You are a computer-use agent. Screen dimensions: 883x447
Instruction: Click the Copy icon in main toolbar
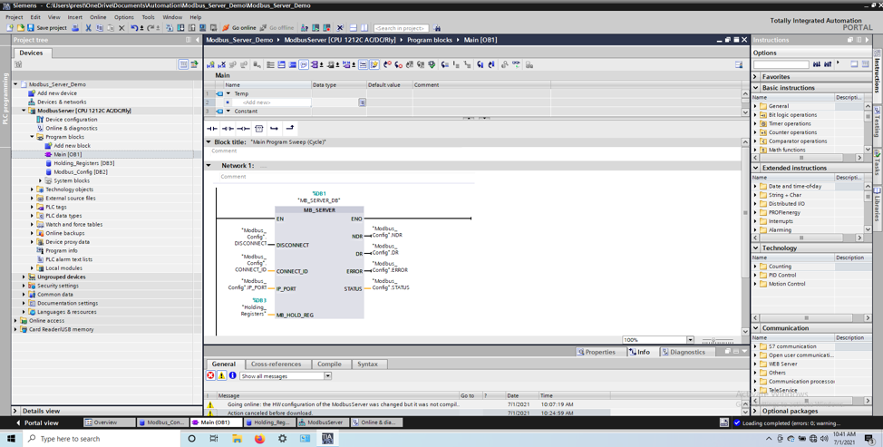(99, 27)
